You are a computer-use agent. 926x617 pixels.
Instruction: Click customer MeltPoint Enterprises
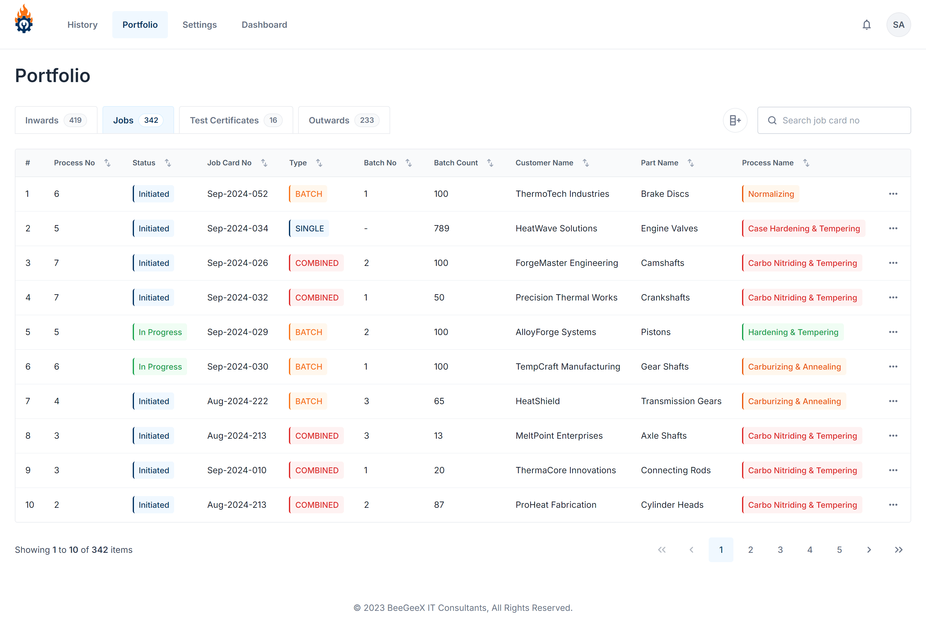tap(559, 436)
